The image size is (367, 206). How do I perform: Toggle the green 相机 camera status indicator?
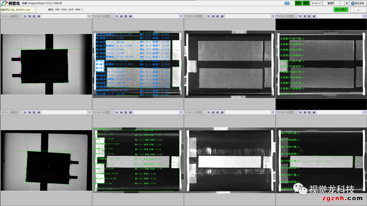click(298, 3)
